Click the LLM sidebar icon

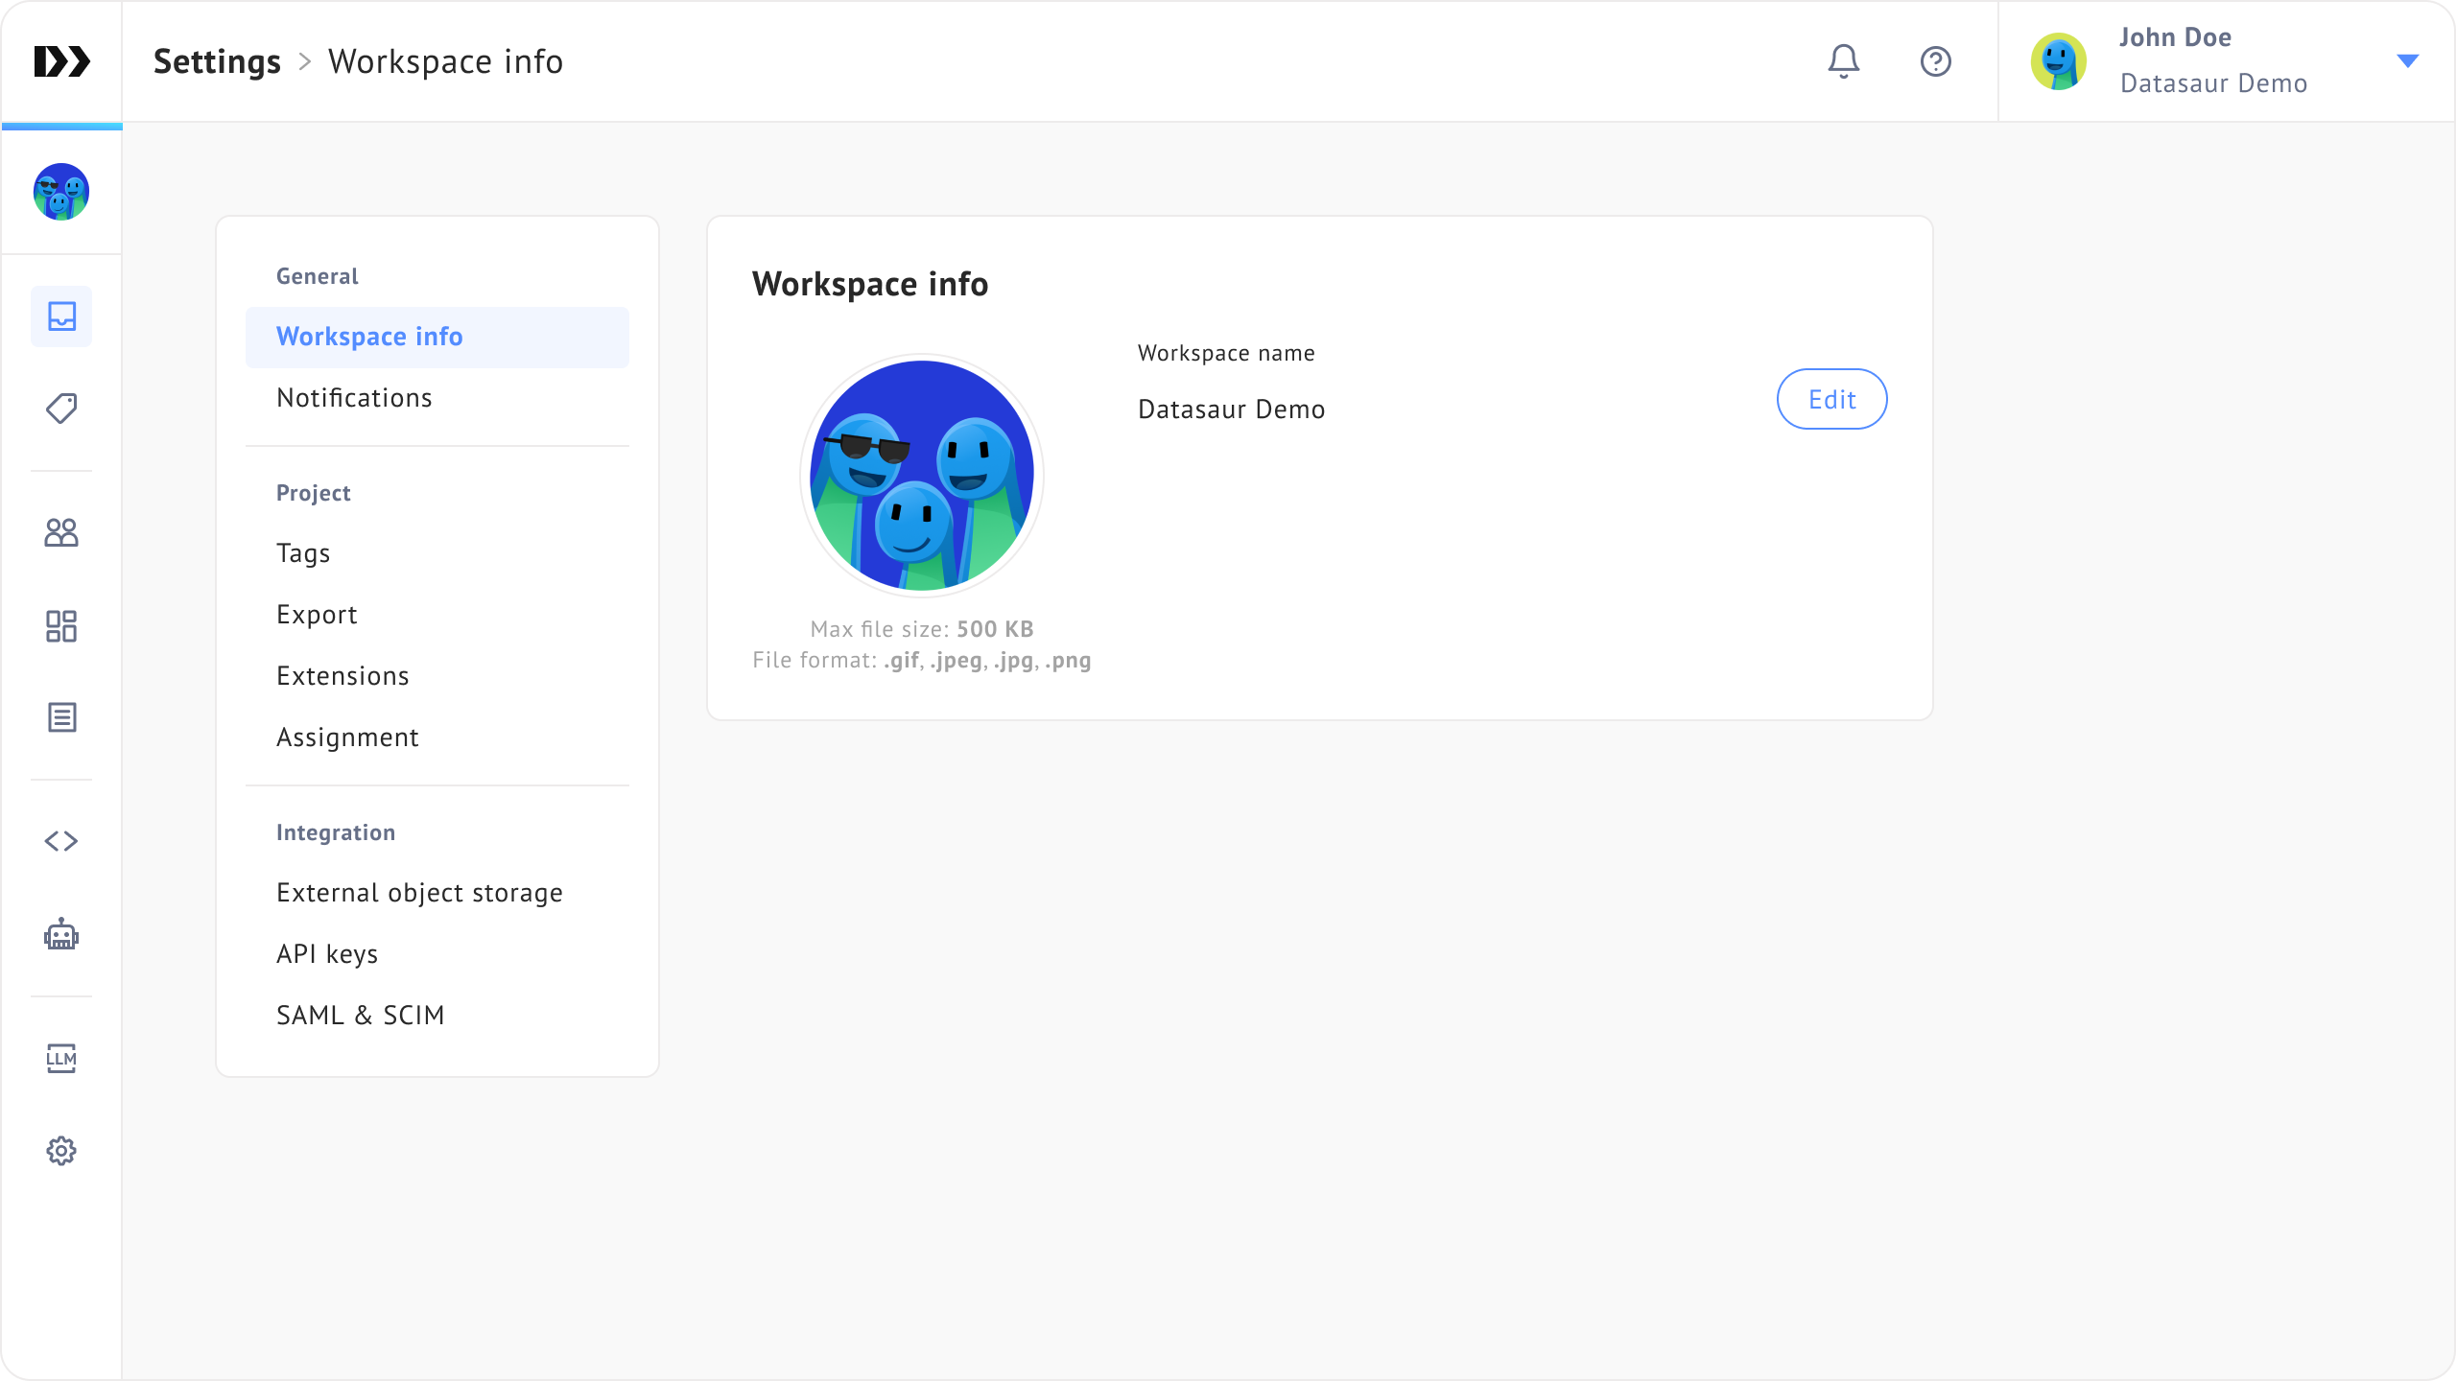coord(61,1058)
